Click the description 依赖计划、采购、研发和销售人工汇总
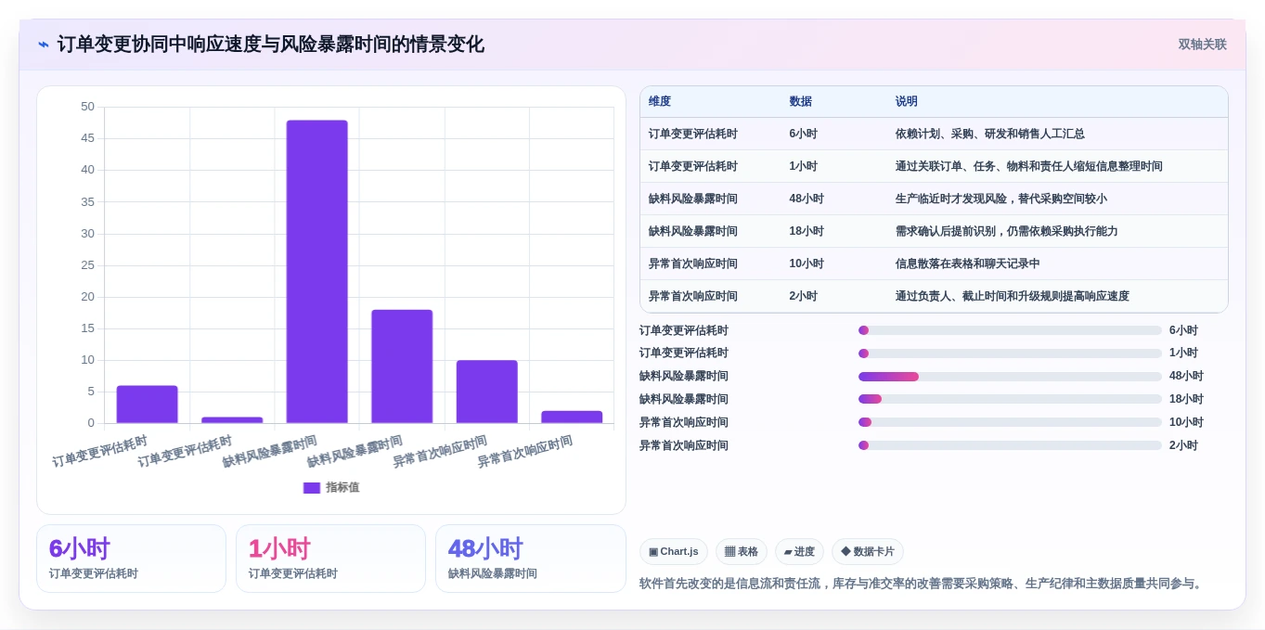1265x630 pixels. click(990, 134)
